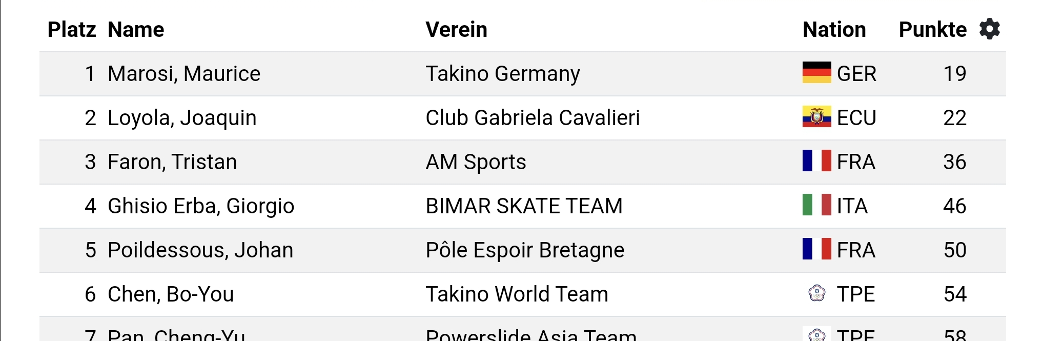1043x341 pixels.
Task: Open Loyola, Joaquin result entry
Action: click(x=182, y=118)
